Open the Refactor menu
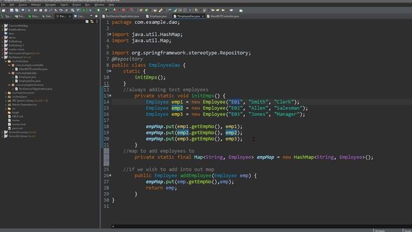This screenshot has width=412, height=232. tap(36, 5)
